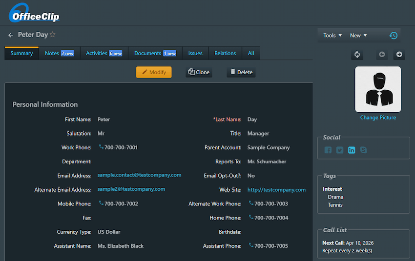Screen dimensions: 415x261
Task: Open the Relations tab
Action: (x=225, y=53)
